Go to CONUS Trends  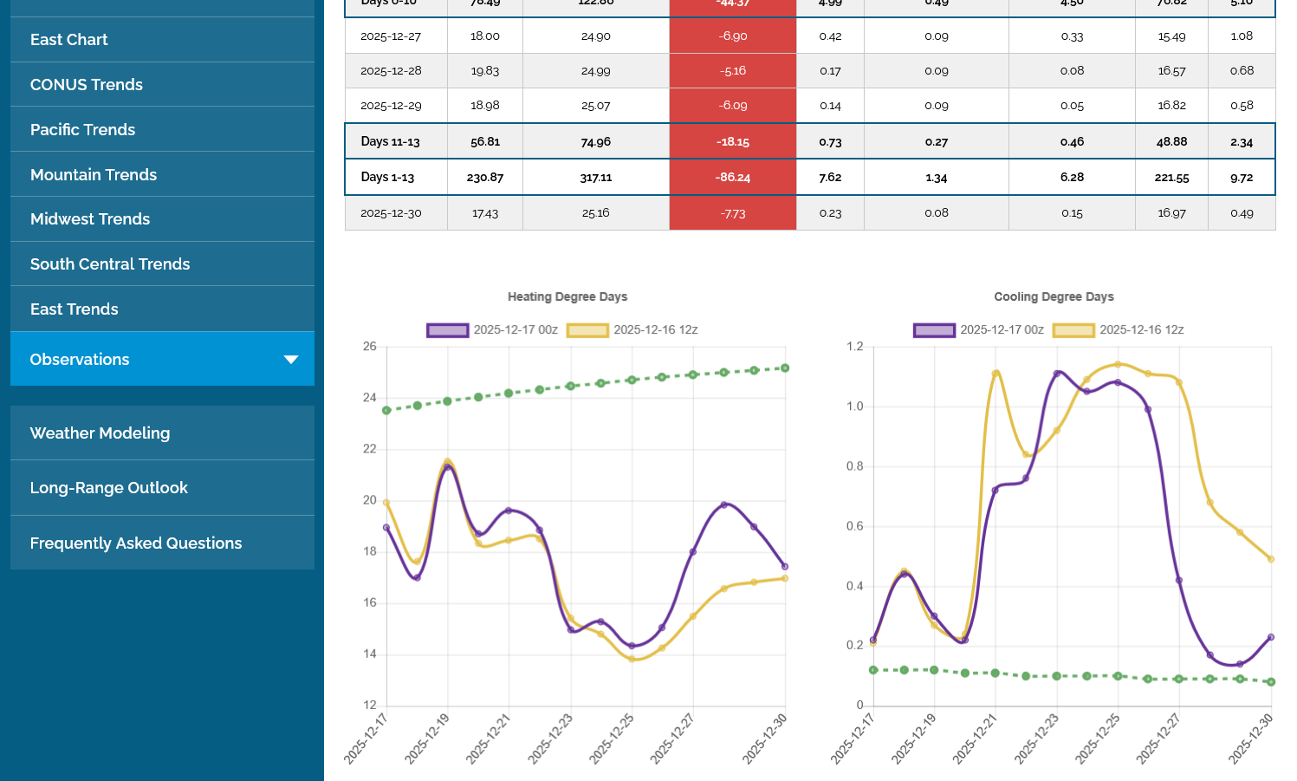pyautogui.click(x=87, y=85)
